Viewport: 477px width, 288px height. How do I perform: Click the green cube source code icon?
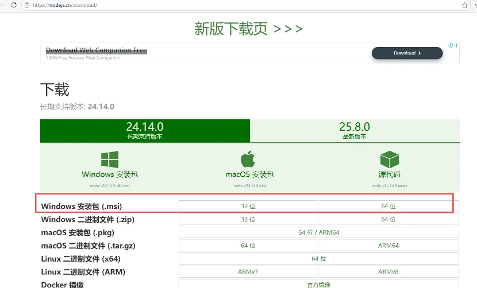tap(390, 159)
